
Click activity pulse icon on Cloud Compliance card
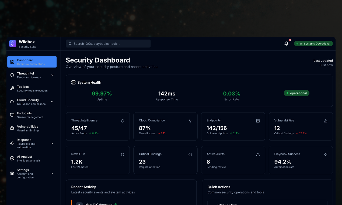pos(190,121)
